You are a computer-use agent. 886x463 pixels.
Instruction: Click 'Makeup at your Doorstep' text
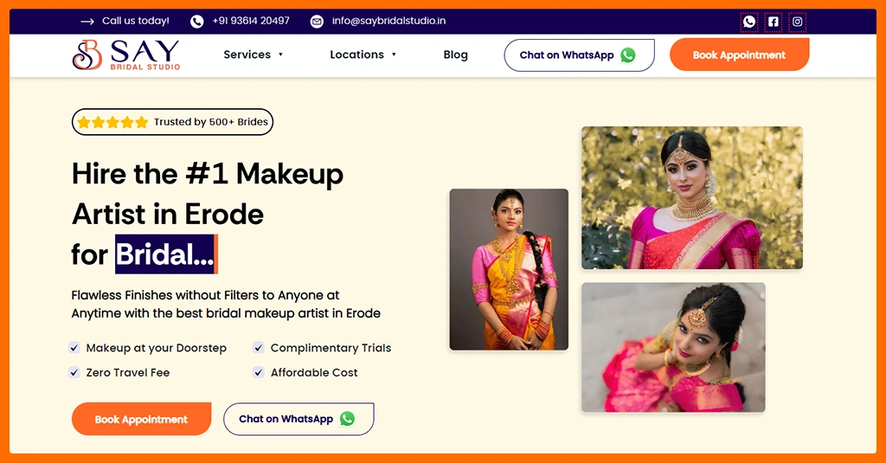[157, 348]
